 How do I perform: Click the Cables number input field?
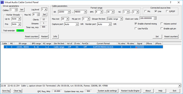(12, 10)
